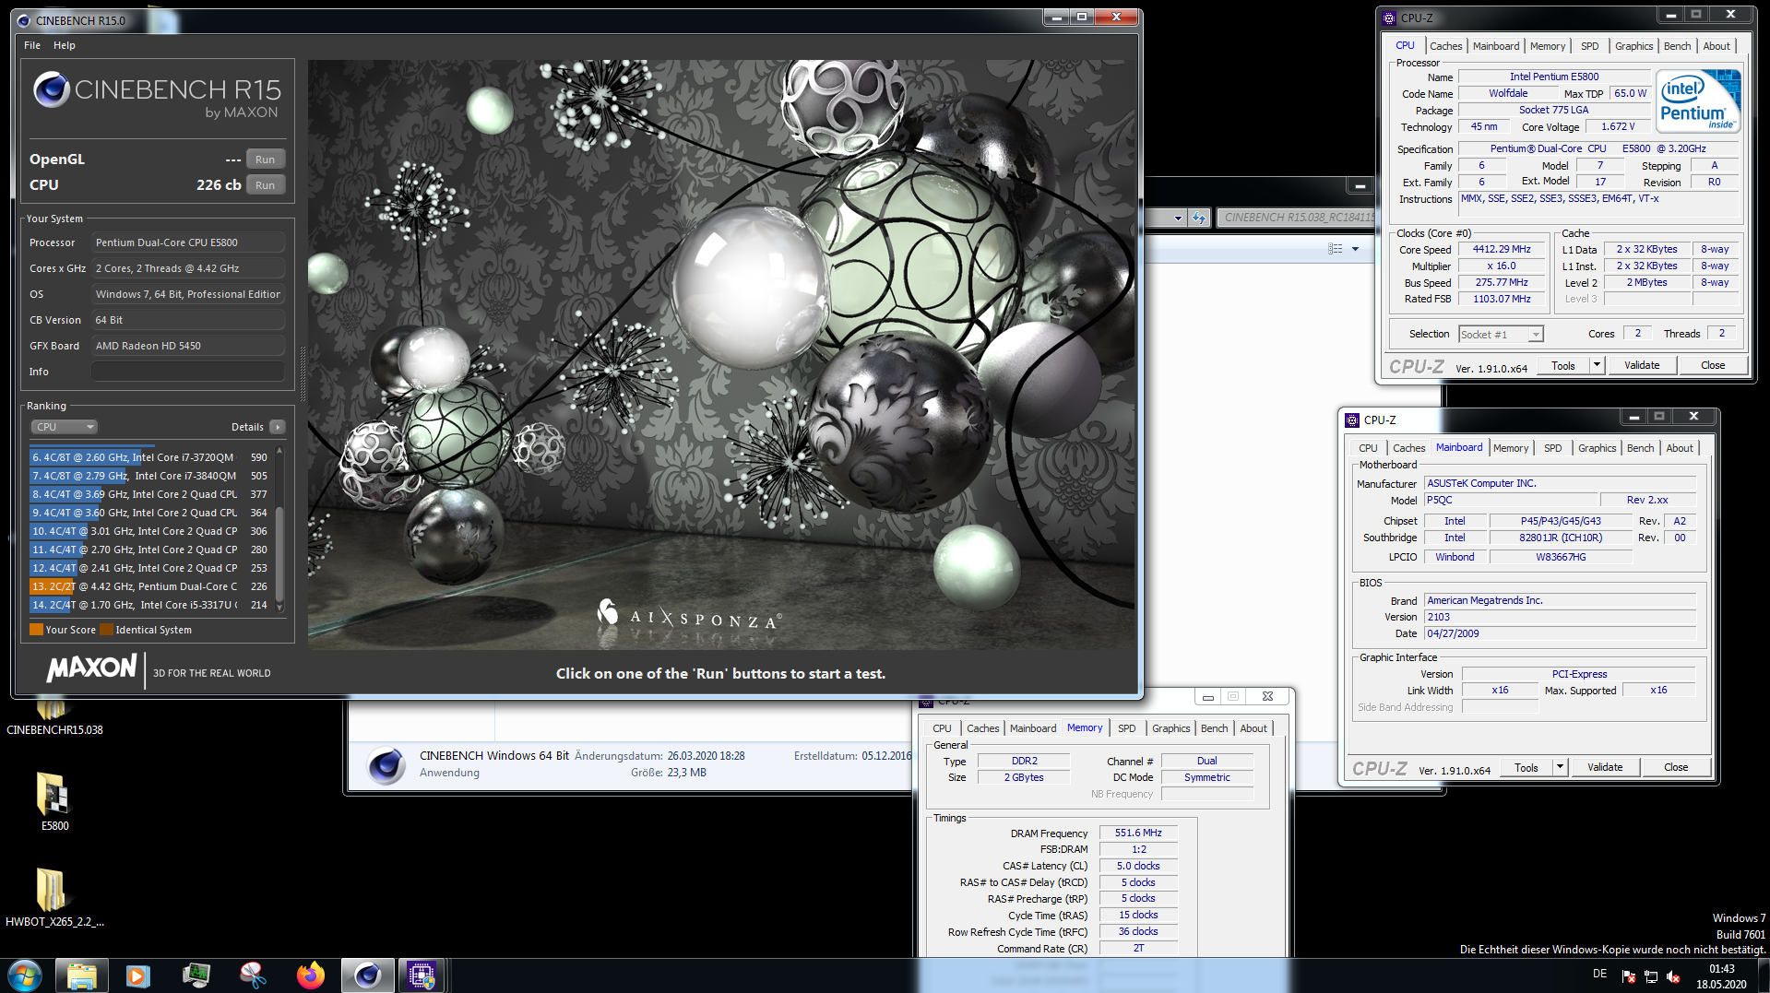The width and height of the screenshot is (1770, 993).
Task: Select ranking row 14 Core i5-3317U
Action: 148,605
